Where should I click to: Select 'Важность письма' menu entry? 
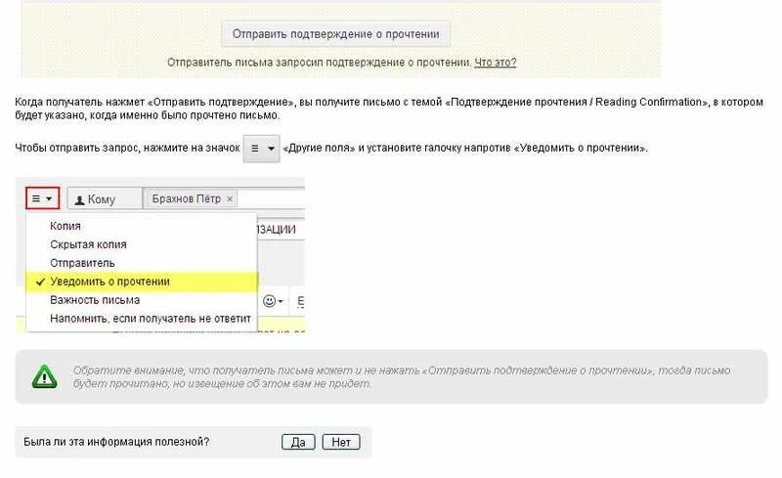[95, 300]
